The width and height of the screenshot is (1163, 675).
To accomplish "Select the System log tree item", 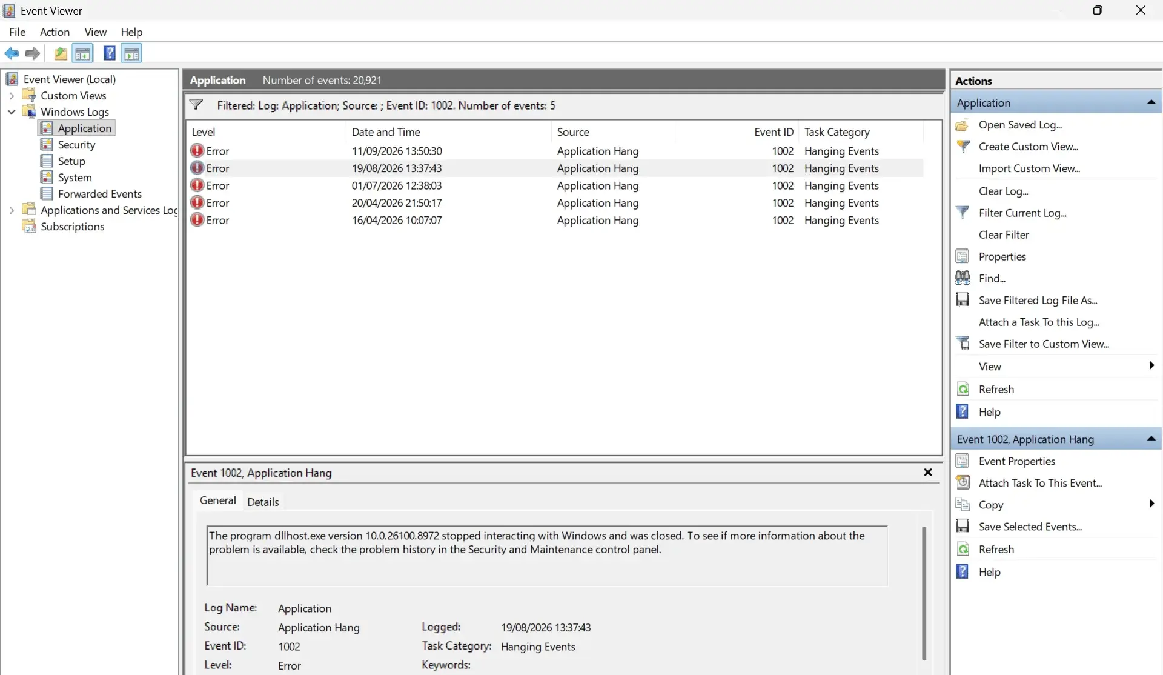I will coord(75,178).
